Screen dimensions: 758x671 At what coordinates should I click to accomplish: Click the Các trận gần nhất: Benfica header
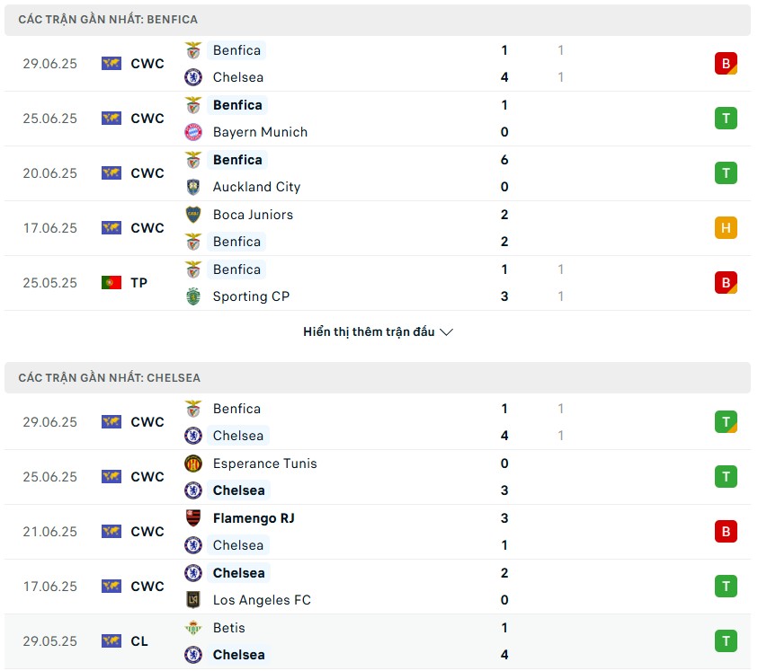point(108,20)
